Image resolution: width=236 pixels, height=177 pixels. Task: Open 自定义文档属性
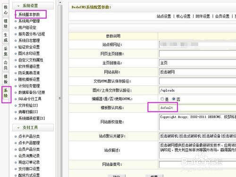pyautogui.click(x=31, y=60)
